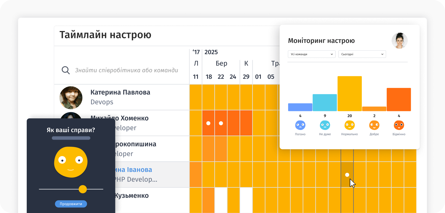
Task: Click Катерина Павлова's avatar photo
Action: coord(71,98)
